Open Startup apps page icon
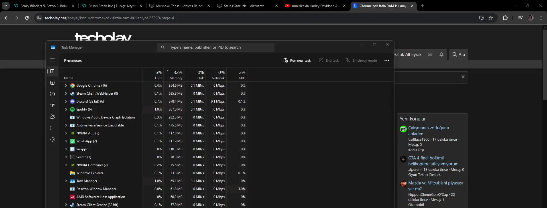Image resolution: width=547 pixels, height=208 pixels. click(52, 105)
